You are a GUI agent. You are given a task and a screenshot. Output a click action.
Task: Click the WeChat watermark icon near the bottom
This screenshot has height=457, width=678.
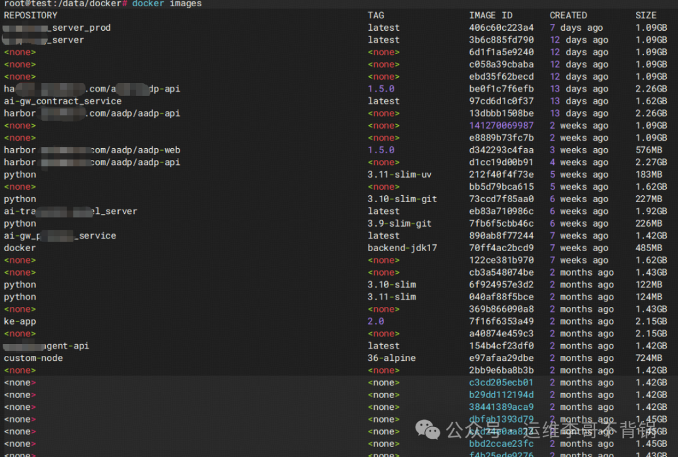pyautogui.click(x=428, y=431)
